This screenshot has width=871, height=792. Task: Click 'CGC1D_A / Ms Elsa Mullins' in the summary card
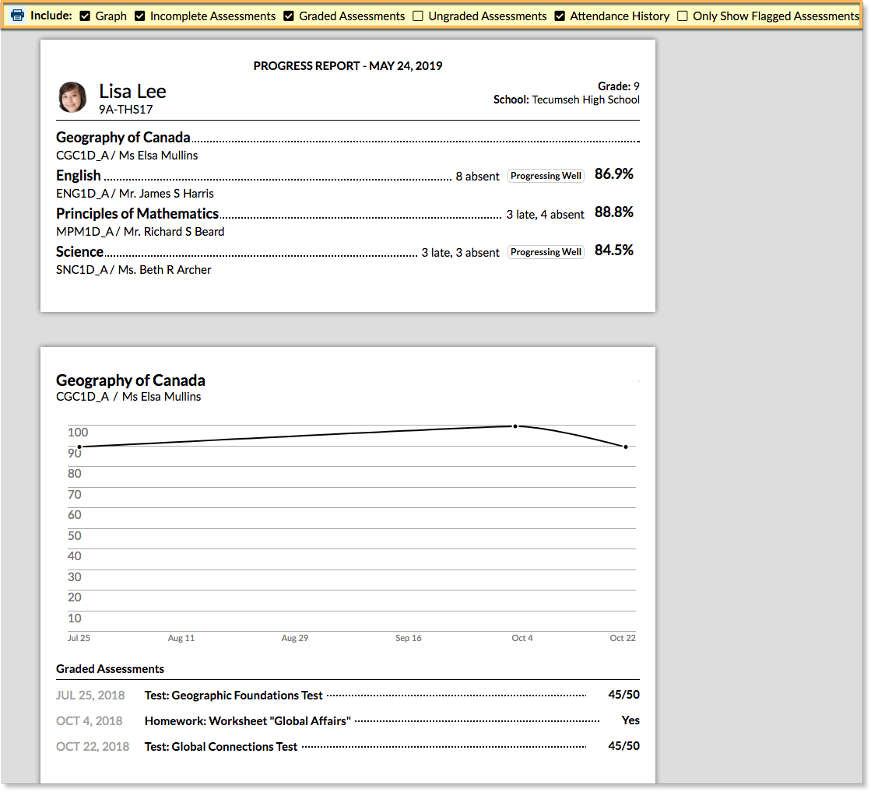coord(127,156)
